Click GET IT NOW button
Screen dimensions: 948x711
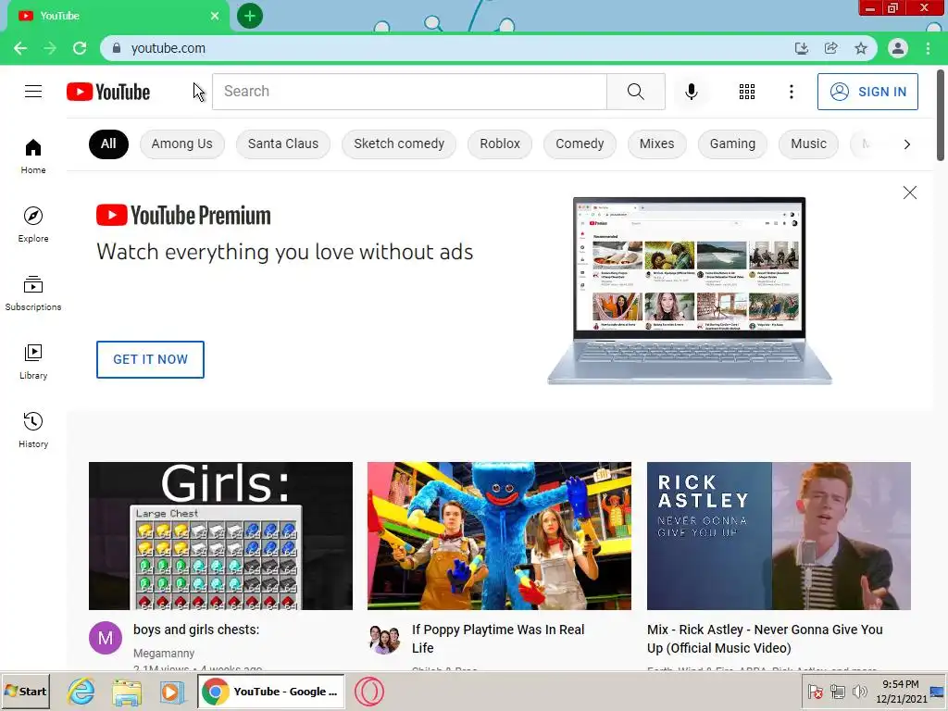coord(150,359)
